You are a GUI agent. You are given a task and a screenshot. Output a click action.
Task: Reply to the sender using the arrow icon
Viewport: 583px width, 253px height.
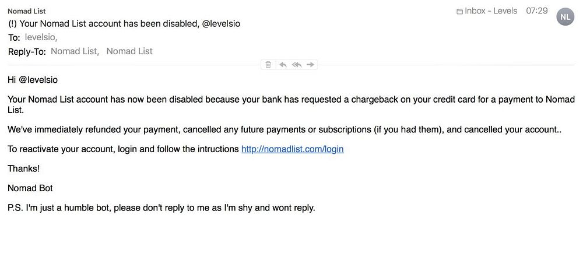(283, 65)
